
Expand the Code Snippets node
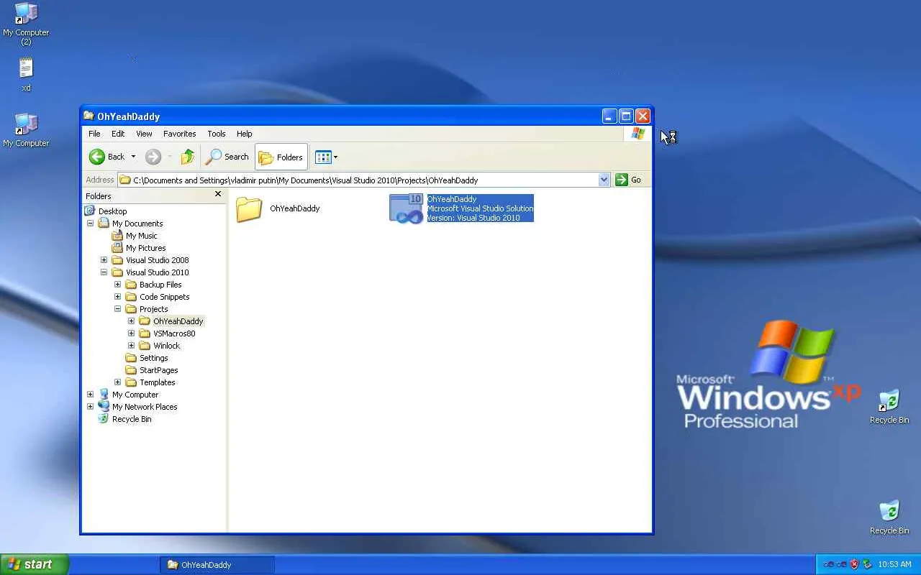pyautogui.click(x=118, y=297)
